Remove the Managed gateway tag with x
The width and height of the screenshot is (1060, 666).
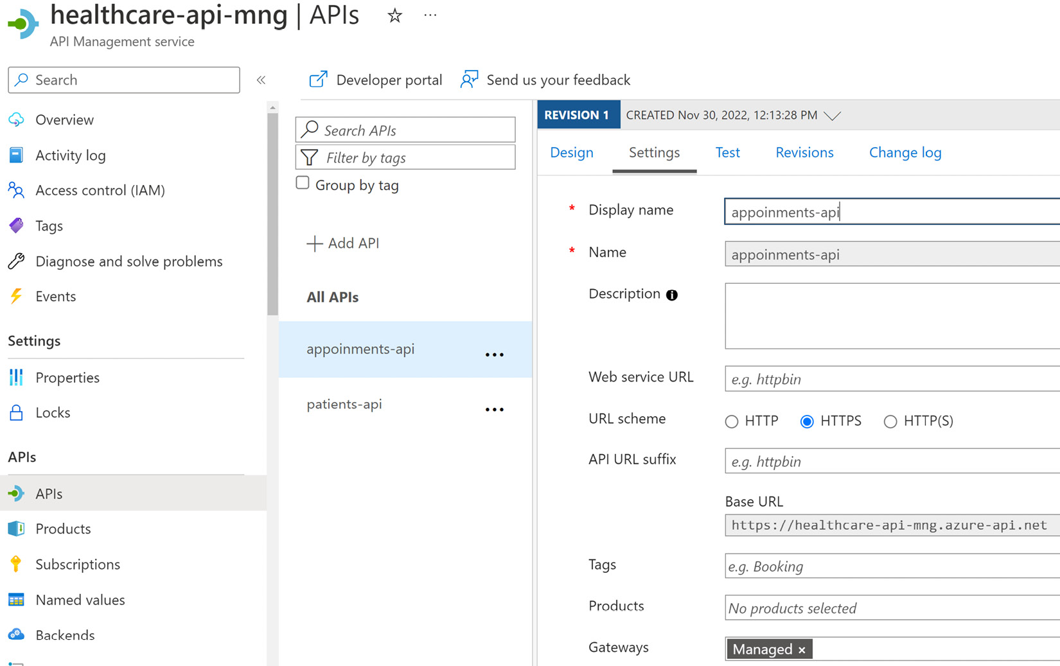(x=802, y=650)
